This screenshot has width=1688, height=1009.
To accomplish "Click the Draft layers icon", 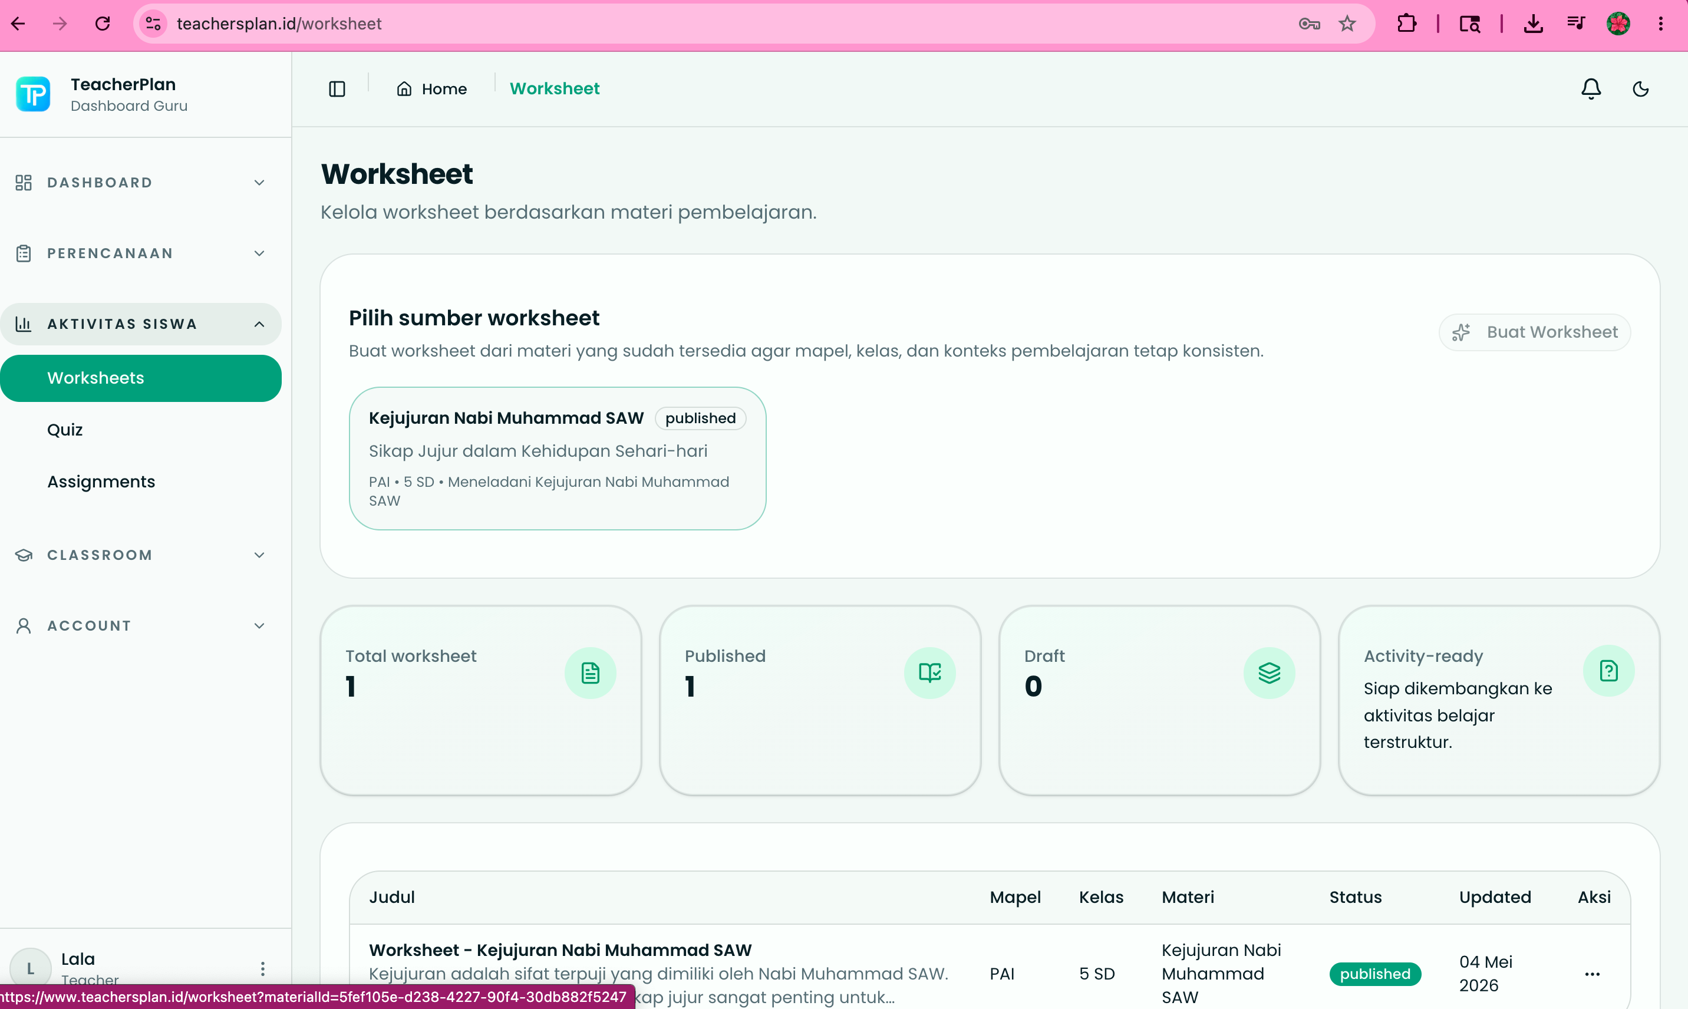I will pyautogui.click(x=1268, y=672).
